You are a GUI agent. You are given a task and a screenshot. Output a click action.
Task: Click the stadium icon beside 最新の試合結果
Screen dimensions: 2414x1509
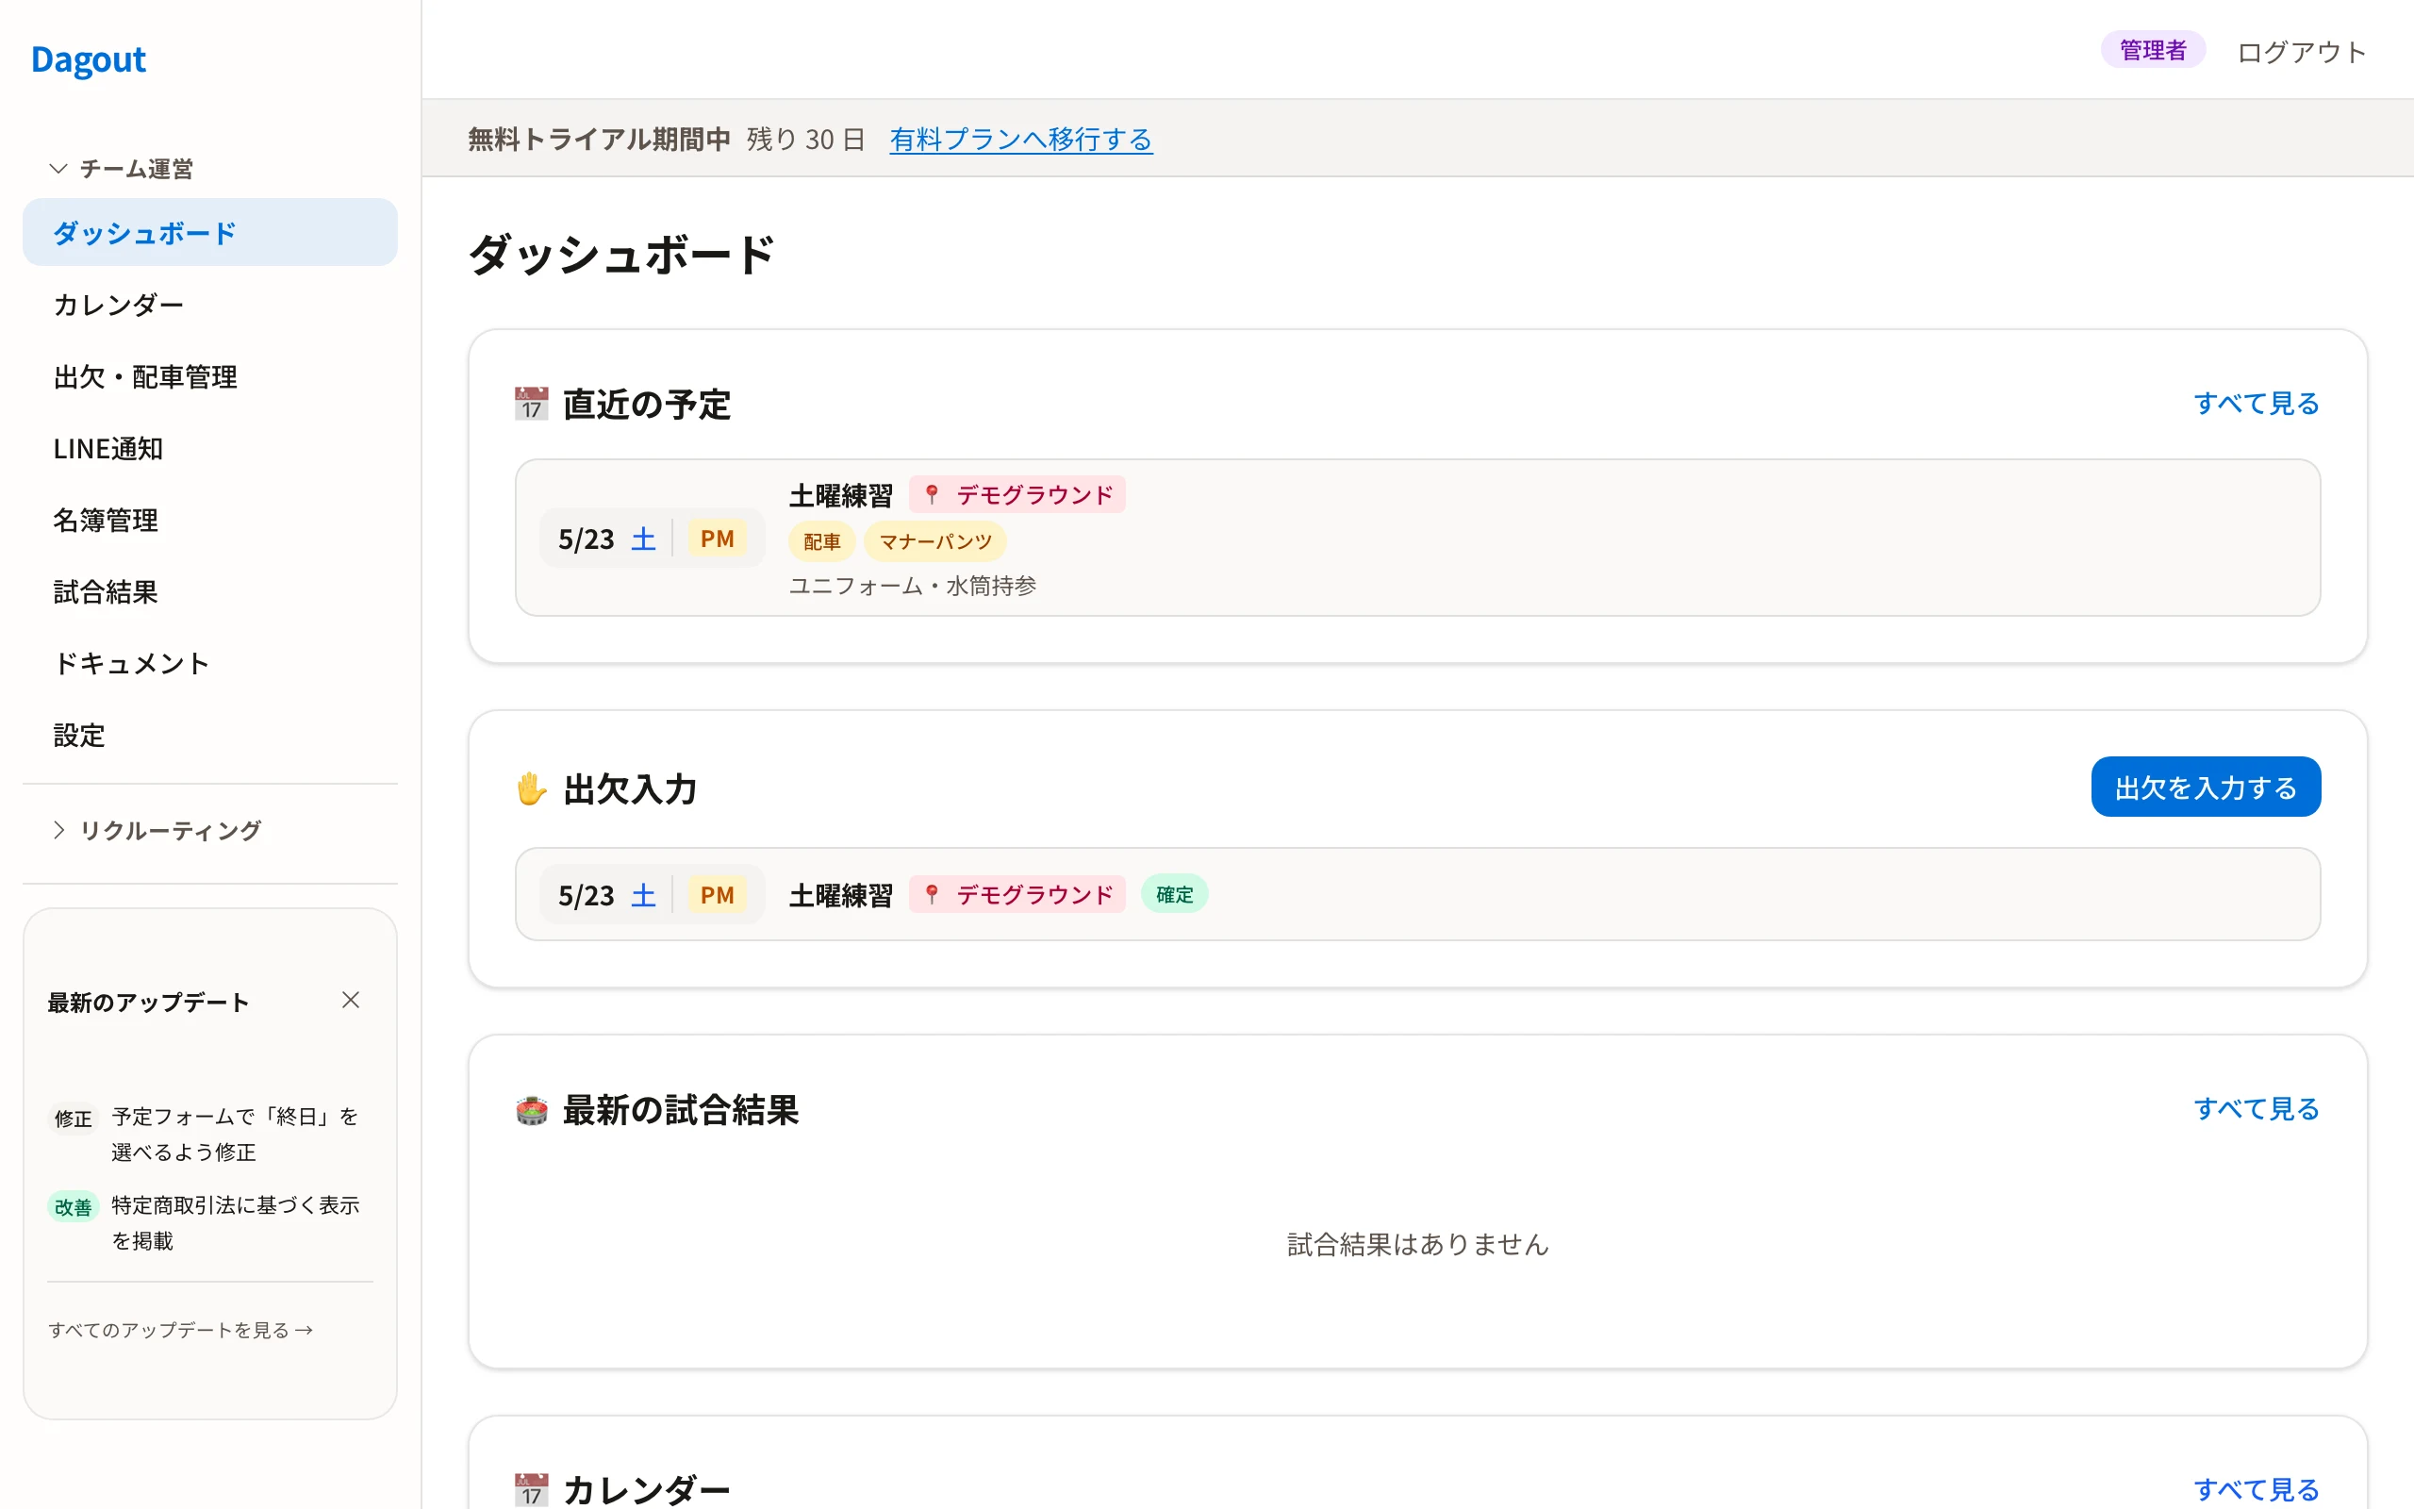coord(531,1110)
